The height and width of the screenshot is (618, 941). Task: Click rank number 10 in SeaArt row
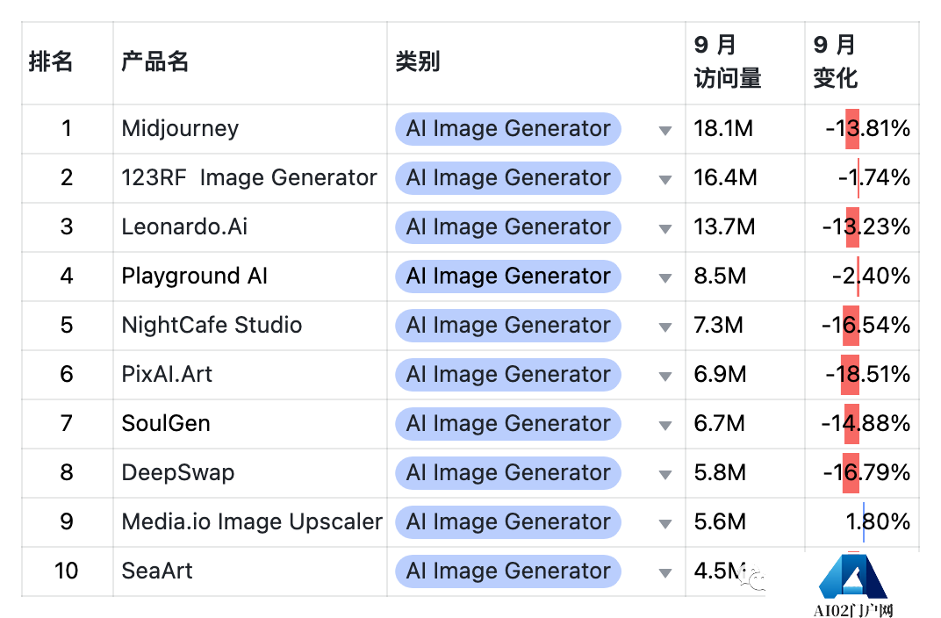click(67, 571)
